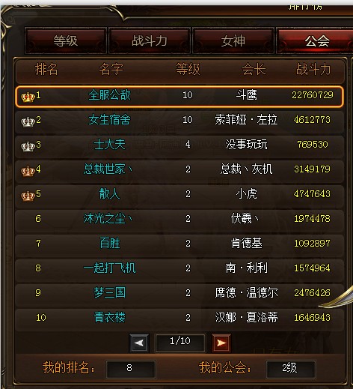
Task: Click the 我的排名 value box
Action: (x=131, y=369)
